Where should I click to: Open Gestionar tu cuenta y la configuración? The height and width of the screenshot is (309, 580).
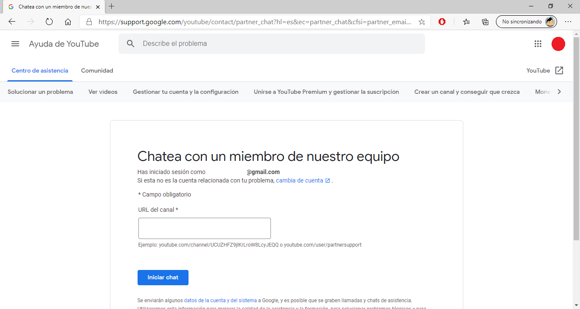point(186,92)
